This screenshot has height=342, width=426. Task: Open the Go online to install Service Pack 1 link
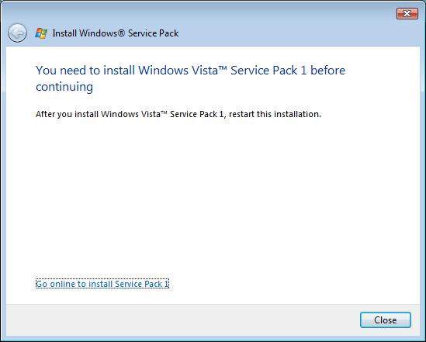tap(102, 284)
